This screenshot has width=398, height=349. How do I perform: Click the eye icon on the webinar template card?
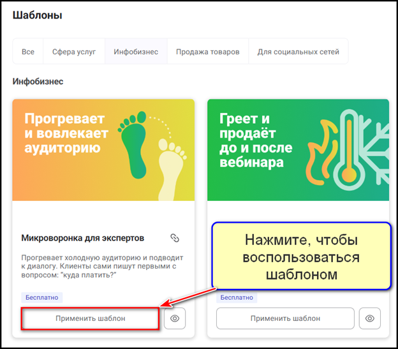click(369, 318)
